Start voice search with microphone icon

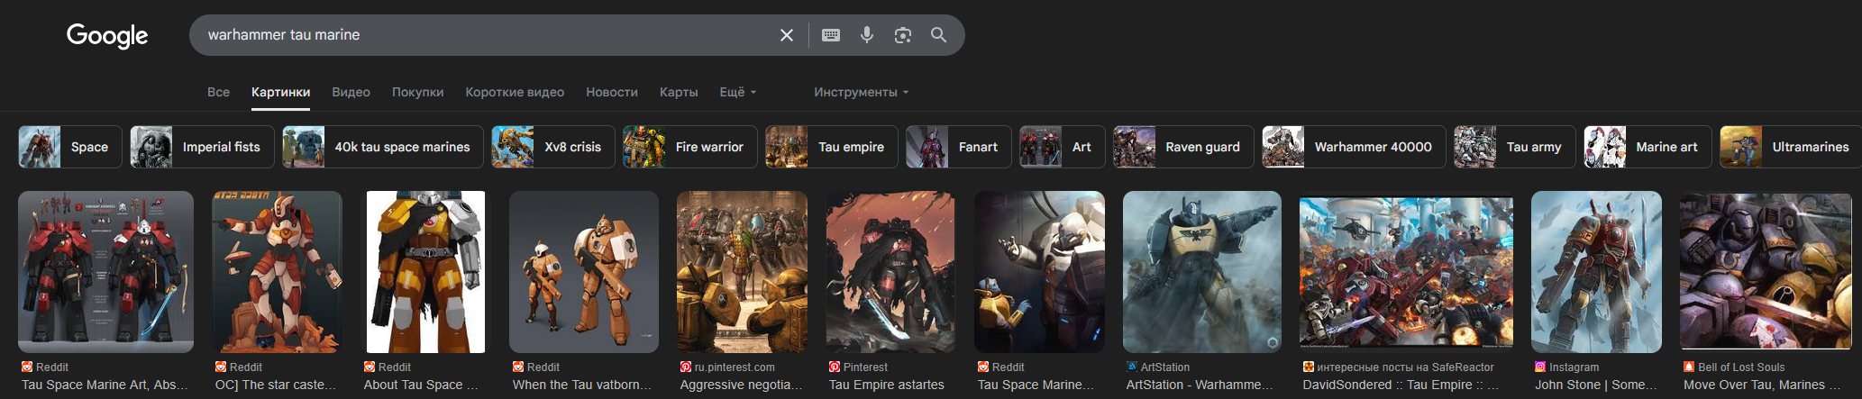[866, 35]
